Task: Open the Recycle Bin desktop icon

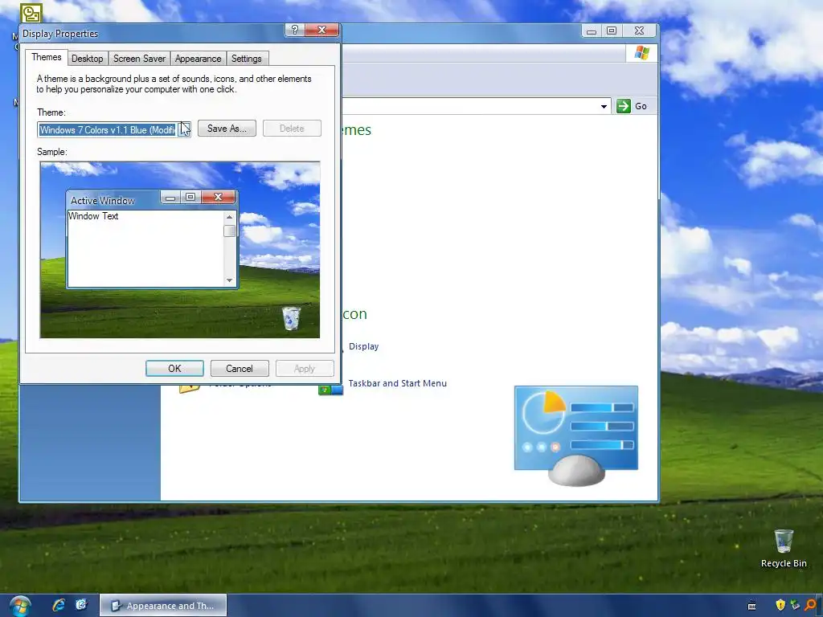Action: 784,549
